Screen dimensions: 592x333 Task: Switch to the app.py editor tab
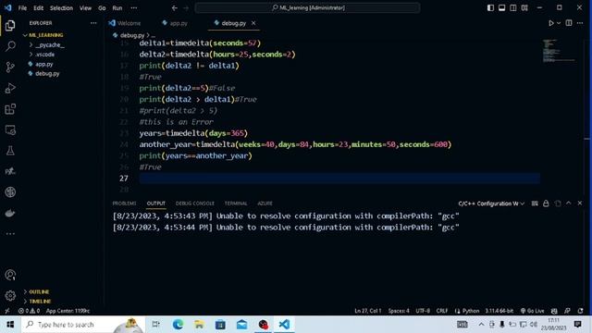tap(175, 23)
